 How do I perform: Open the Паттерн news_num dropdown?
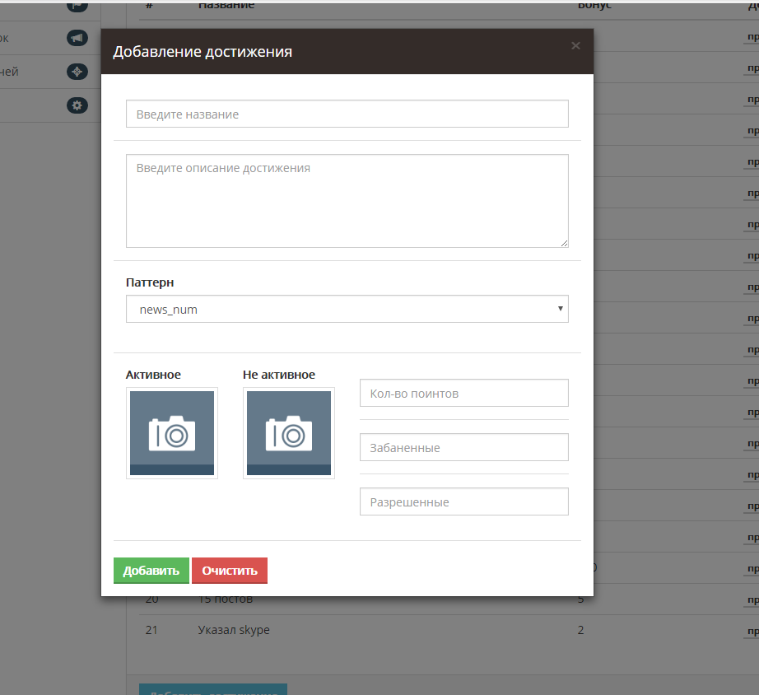pyautogui.click(x=347, y=309)
